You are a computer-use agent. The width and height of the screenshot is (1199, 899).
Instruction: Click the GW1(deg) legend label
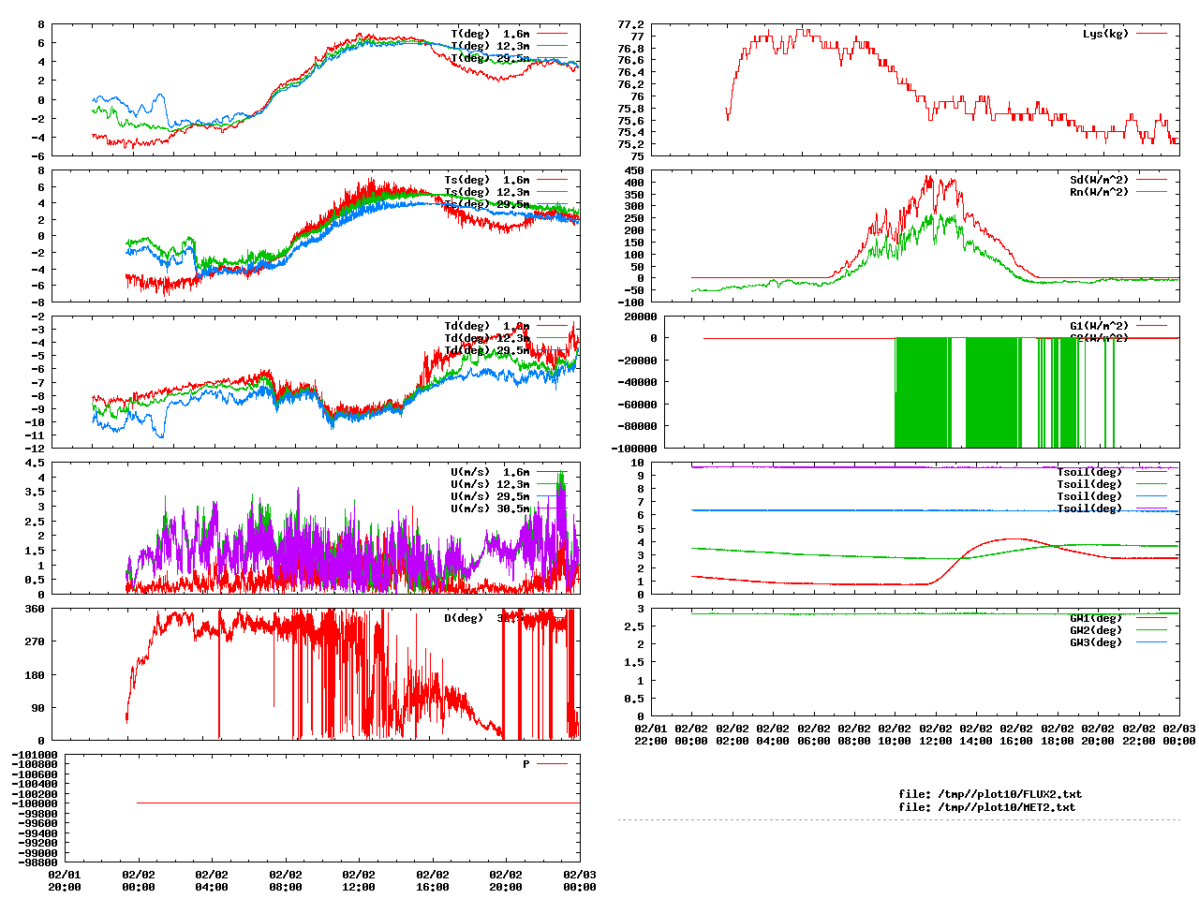1096,618
